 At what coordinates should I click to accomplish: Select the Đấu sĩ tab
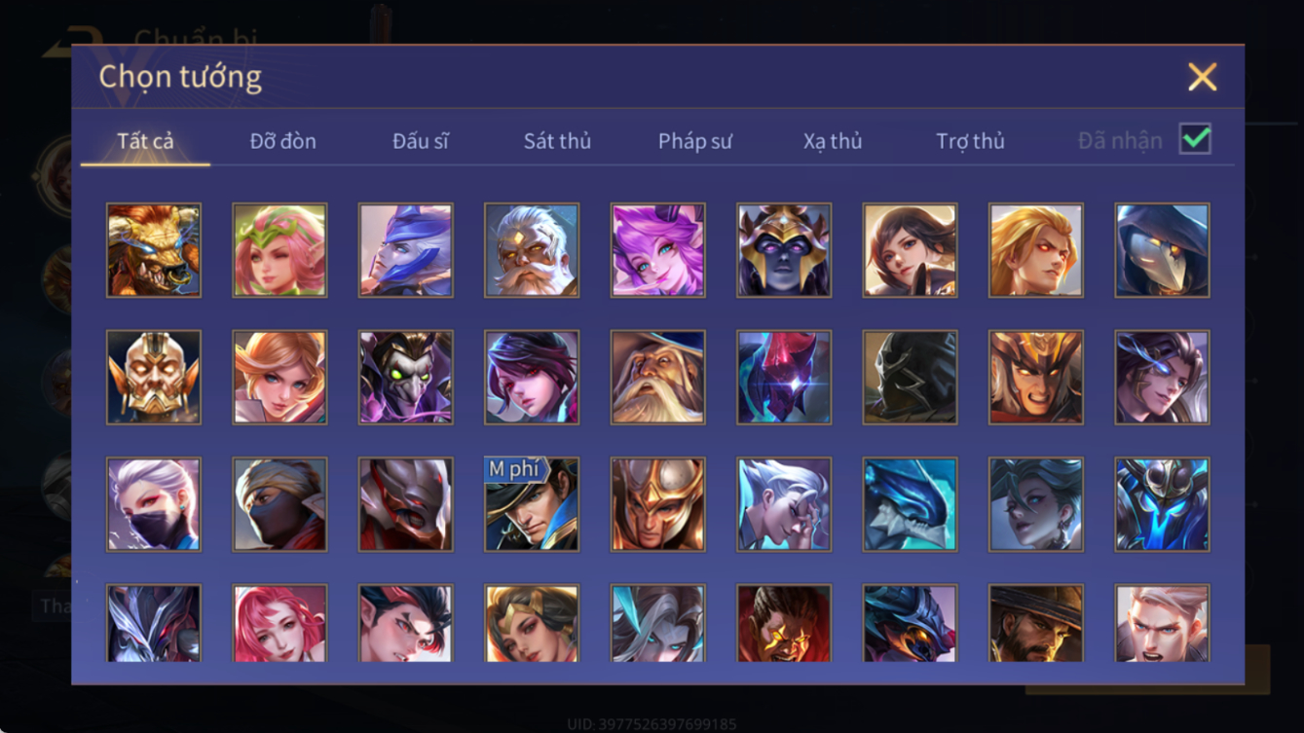coord(420,141)
